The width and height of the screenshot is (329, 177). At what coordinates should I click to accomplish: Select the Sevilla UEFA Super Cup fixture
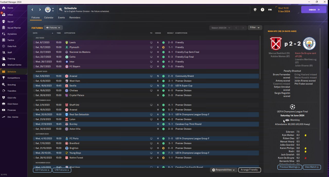pos(146,86)
